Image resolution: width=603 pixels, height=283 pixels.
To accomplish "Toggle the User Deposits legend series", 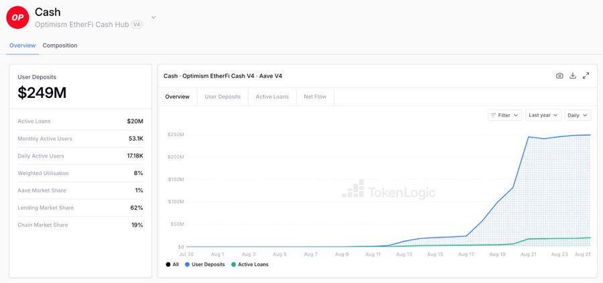I will (204, 264).
